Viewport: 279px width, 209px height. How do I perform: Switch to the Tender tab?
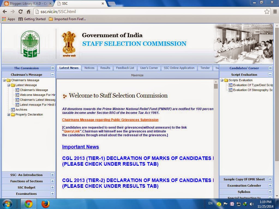click(x=205, y=68)
